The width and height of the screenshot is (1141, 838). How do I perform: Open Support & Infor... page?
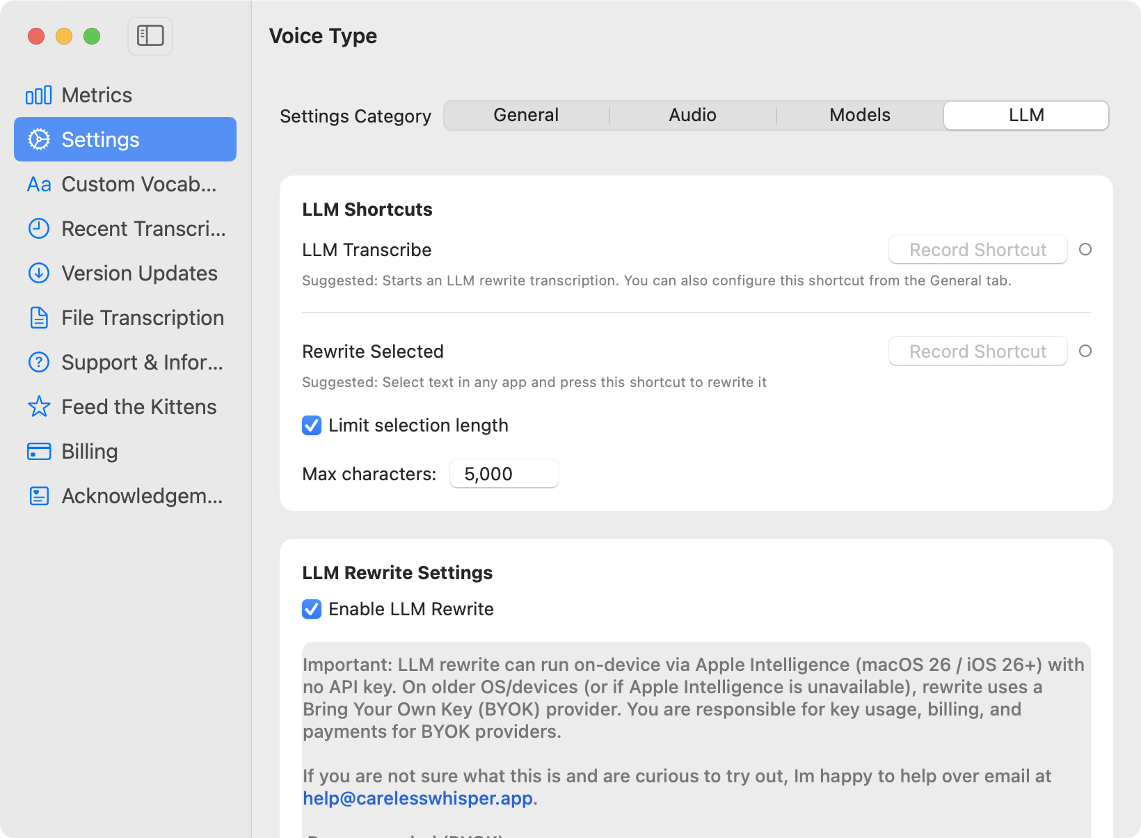(x=125, y=362)
